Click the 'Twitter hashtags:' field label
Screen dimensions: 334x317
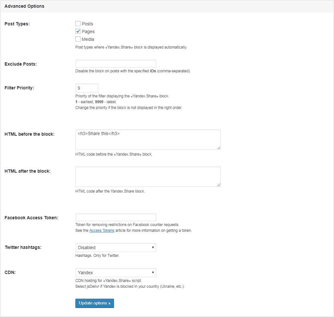coord(23,247)
